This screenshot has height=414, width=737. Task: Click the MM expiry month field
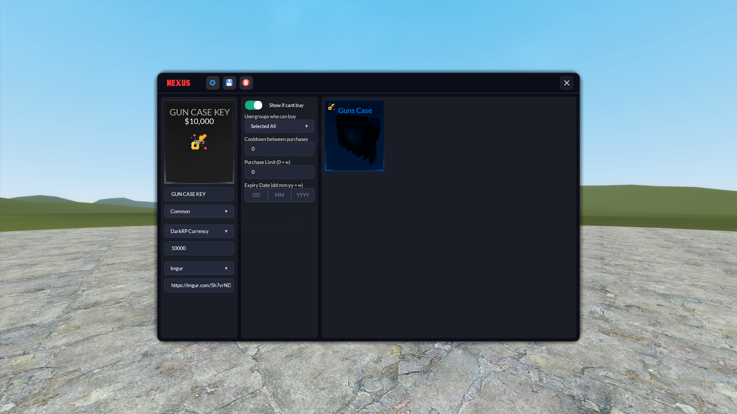coord(279,195)
